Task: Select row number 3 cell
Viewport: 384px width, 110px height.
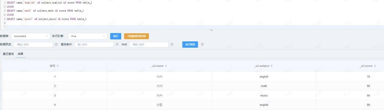Action: pos(55,96)
